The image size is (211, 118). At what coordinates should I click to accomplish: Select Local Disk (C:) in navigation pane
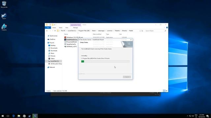53,61
